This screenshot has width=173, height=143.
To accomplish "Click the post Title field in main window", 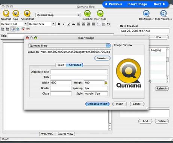I will tap(61, 36).
